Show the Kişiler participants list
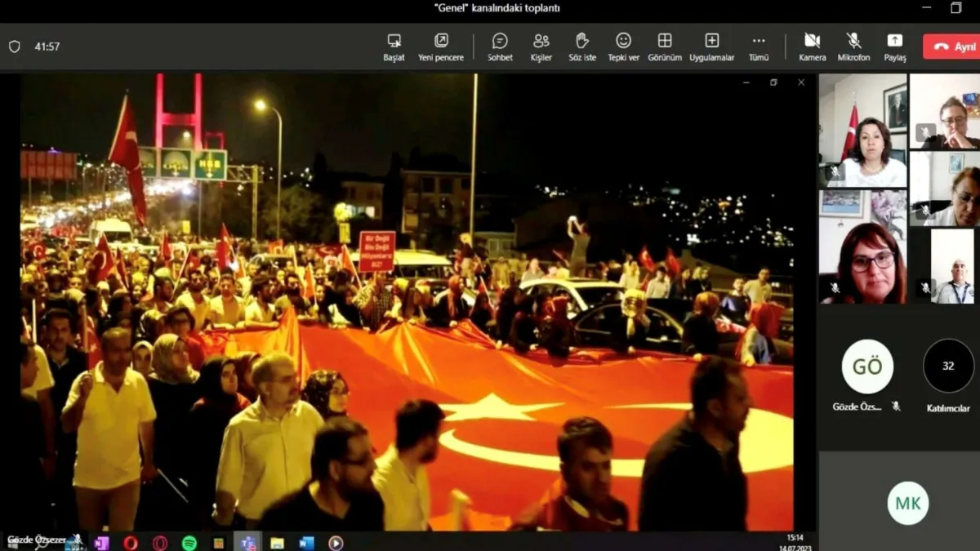Viewport: 980px width, 551px height. [541, 47]
